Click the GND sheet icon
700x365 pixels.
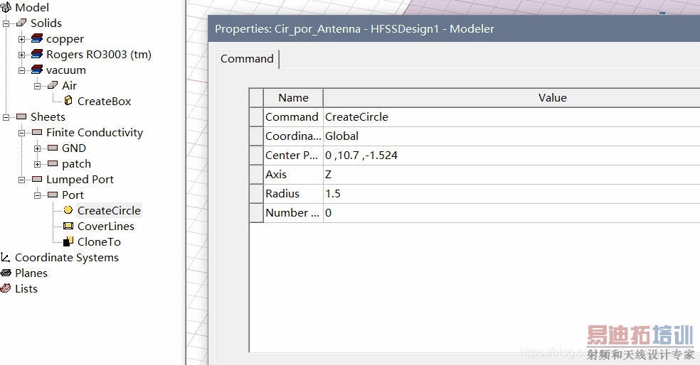tap(53, 148)
